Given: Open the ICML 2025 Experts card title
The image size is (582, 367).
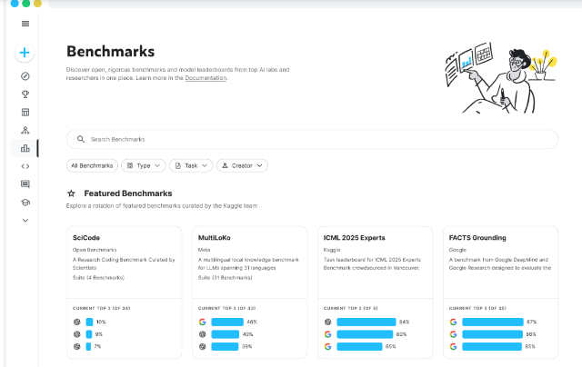Looking at the screenshot, I should [x=354, y=238].
